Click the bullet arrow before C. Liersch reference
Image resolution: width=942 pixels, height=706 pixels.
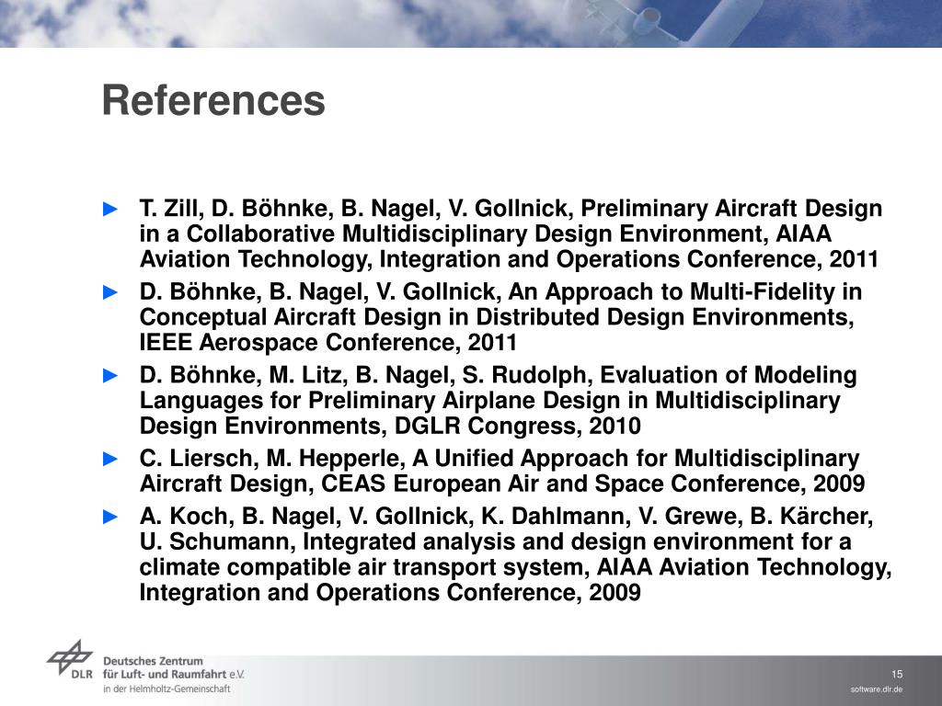click(110, 460)
